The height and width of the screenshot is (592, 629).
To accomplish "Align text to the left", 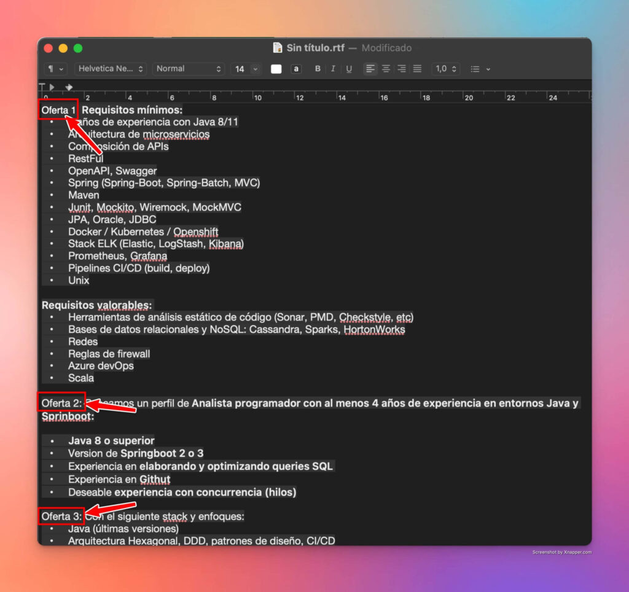I will pos(370,69).
